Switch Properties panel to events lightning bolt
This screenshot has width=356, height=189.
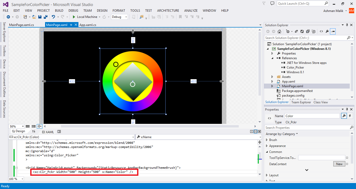tap(350, 116)
